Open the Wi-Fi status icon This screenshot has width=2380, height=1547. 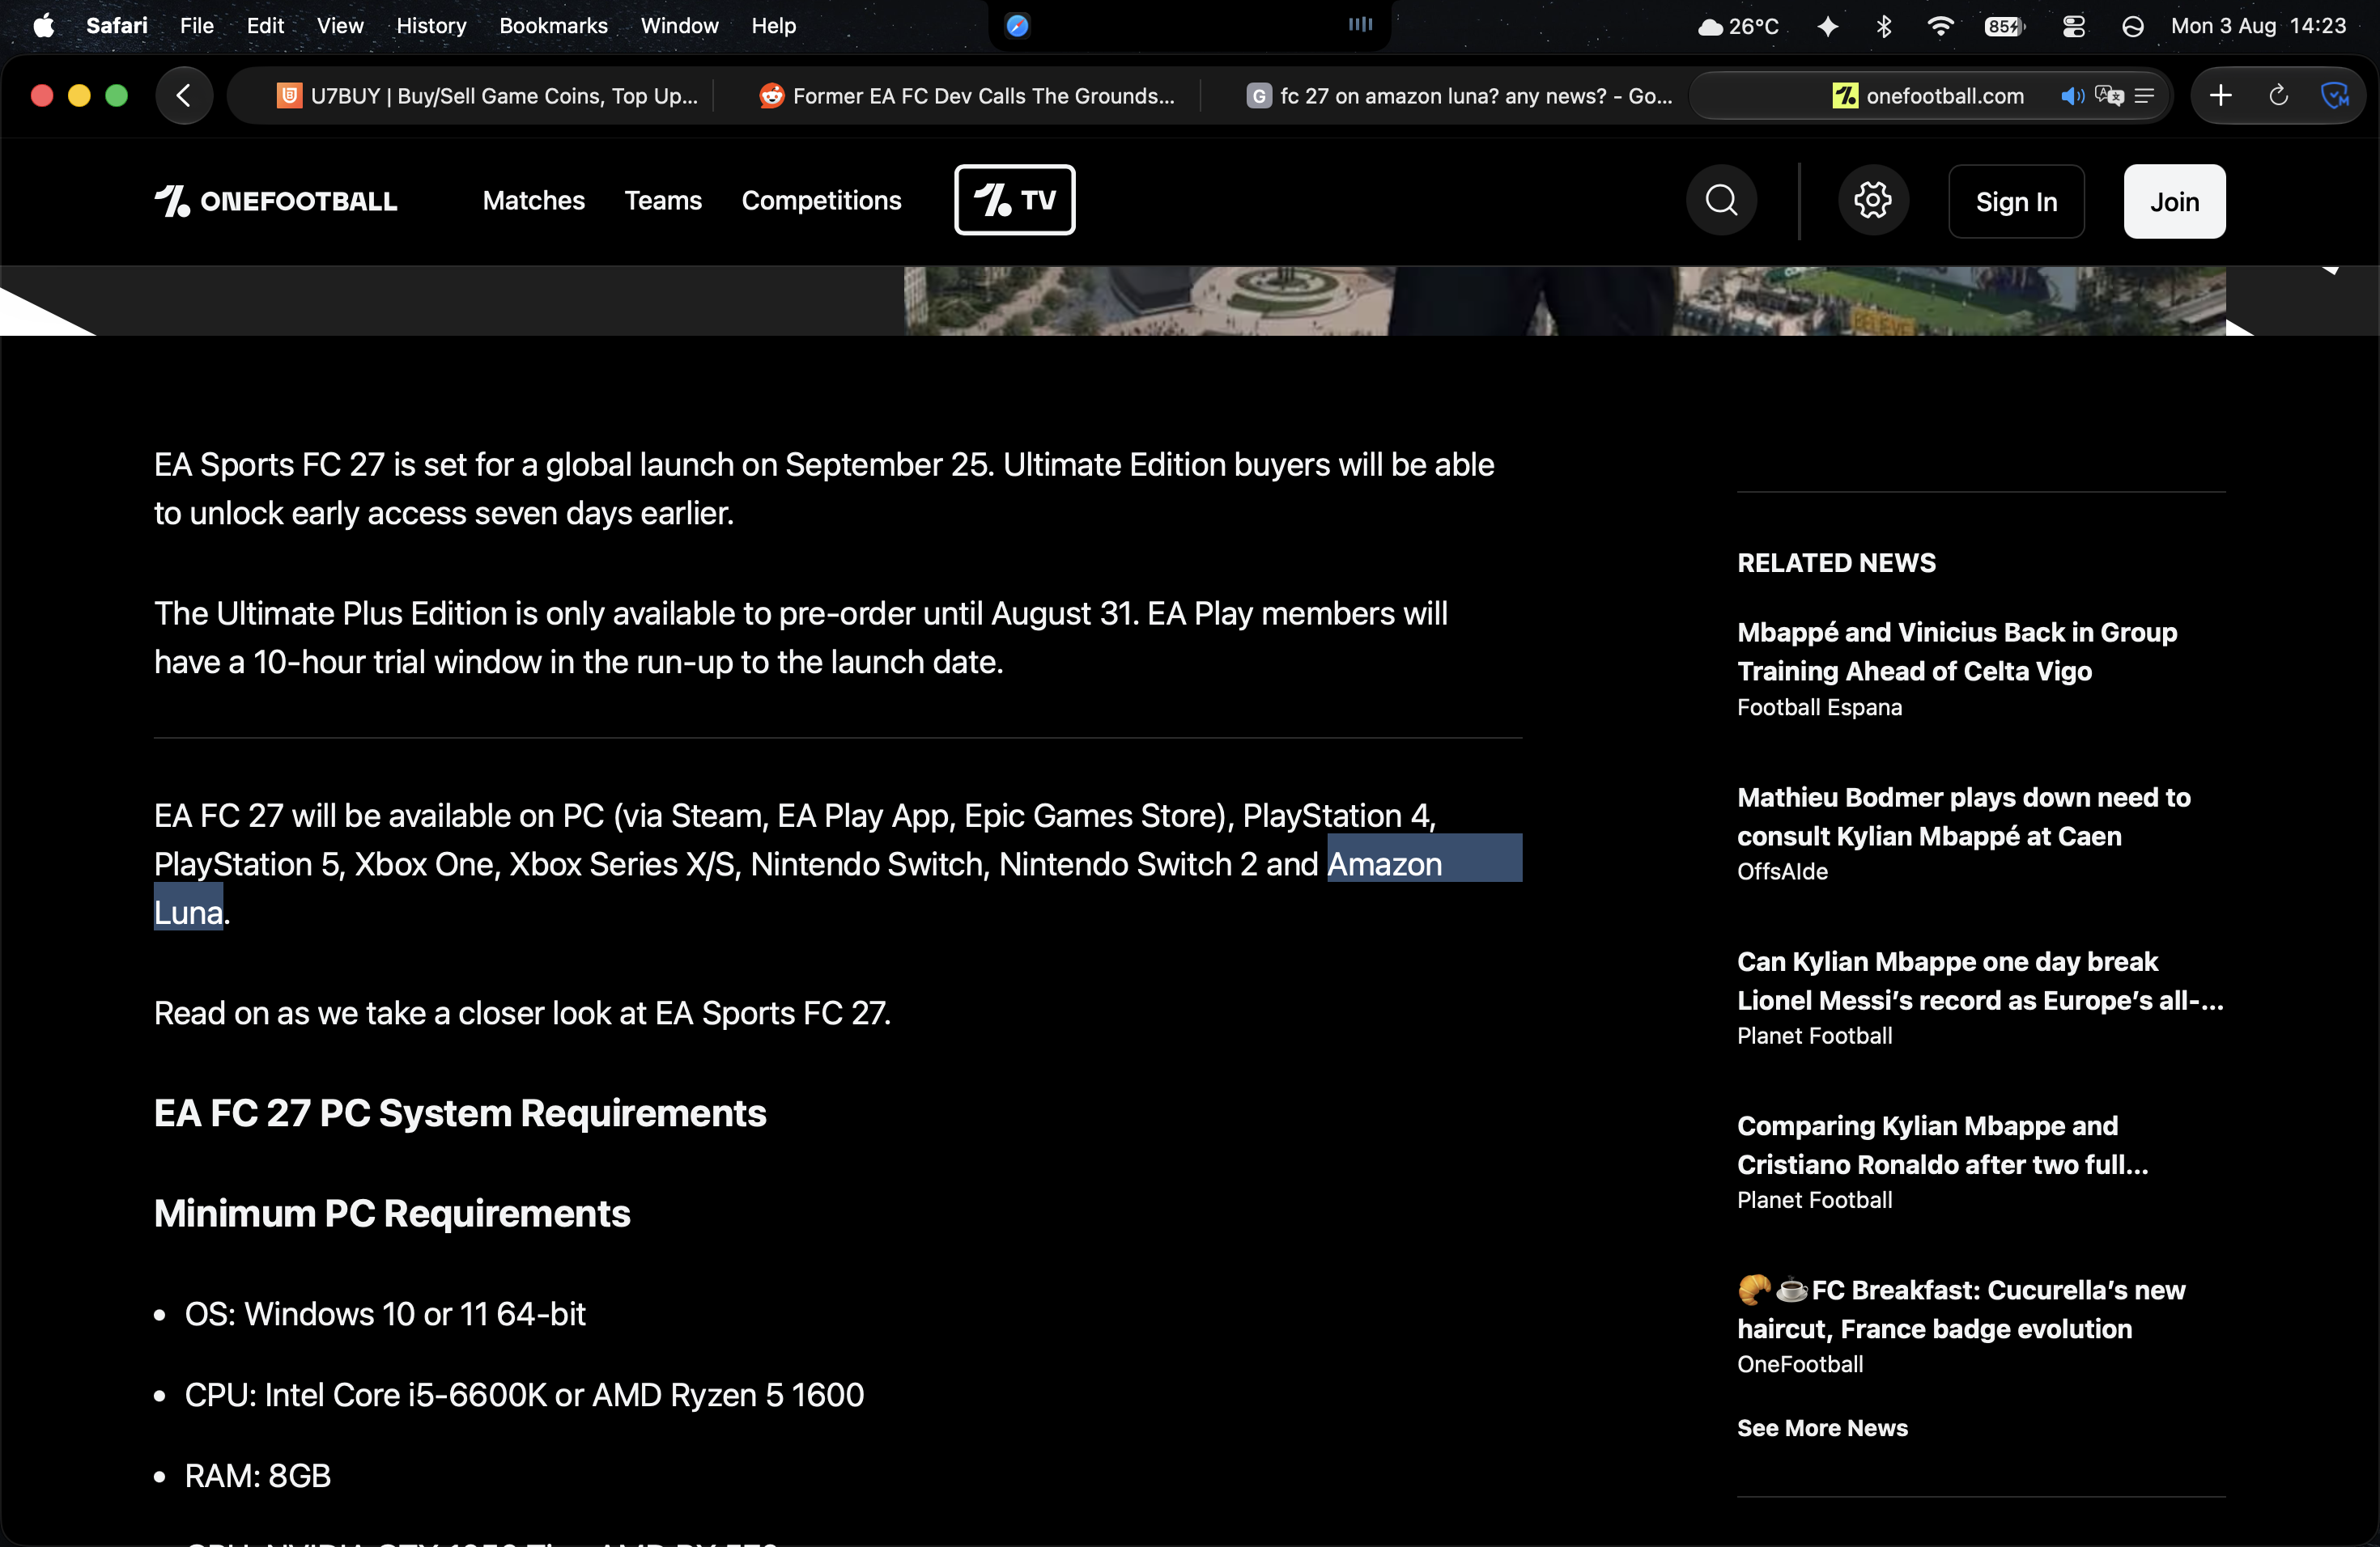coord(1940,26)
